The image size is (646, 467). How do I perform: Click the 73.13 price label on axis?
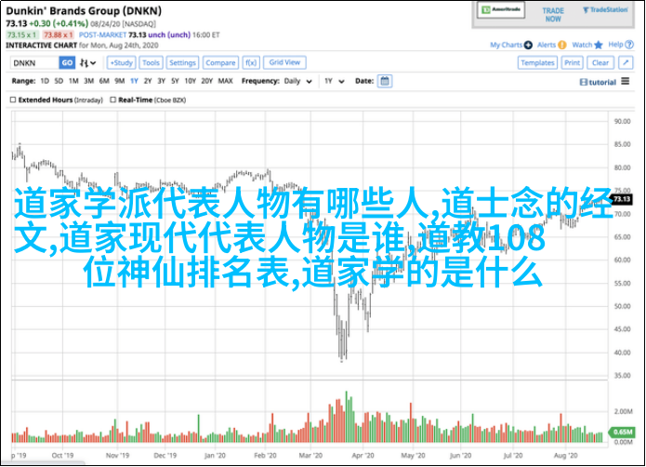[x=621, y=199]
